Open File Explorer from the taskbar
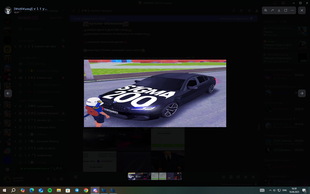This screenshot has height=194, width=310. click(x=59, y=190)
